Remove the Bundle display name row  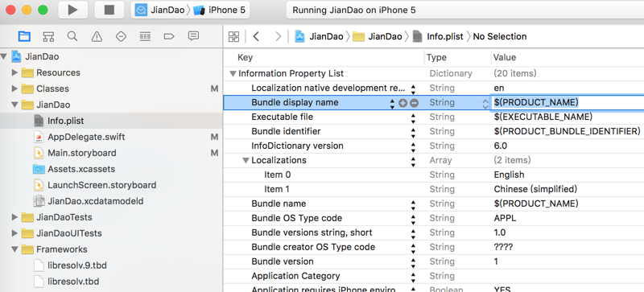[x=414, y=103]
